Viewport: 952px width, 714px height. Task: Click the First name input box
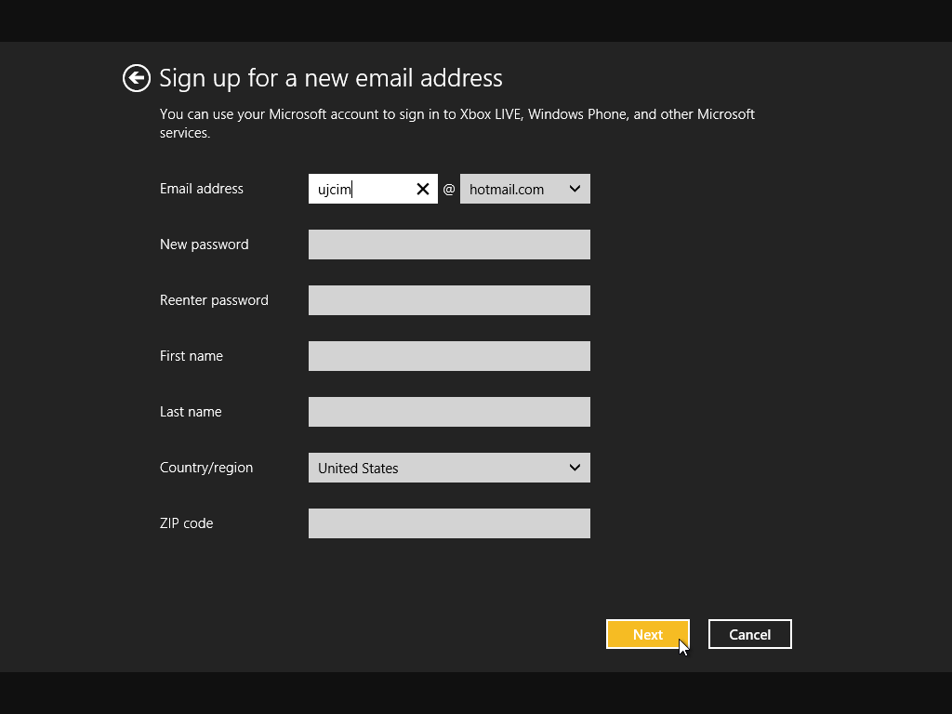[449, 356]
